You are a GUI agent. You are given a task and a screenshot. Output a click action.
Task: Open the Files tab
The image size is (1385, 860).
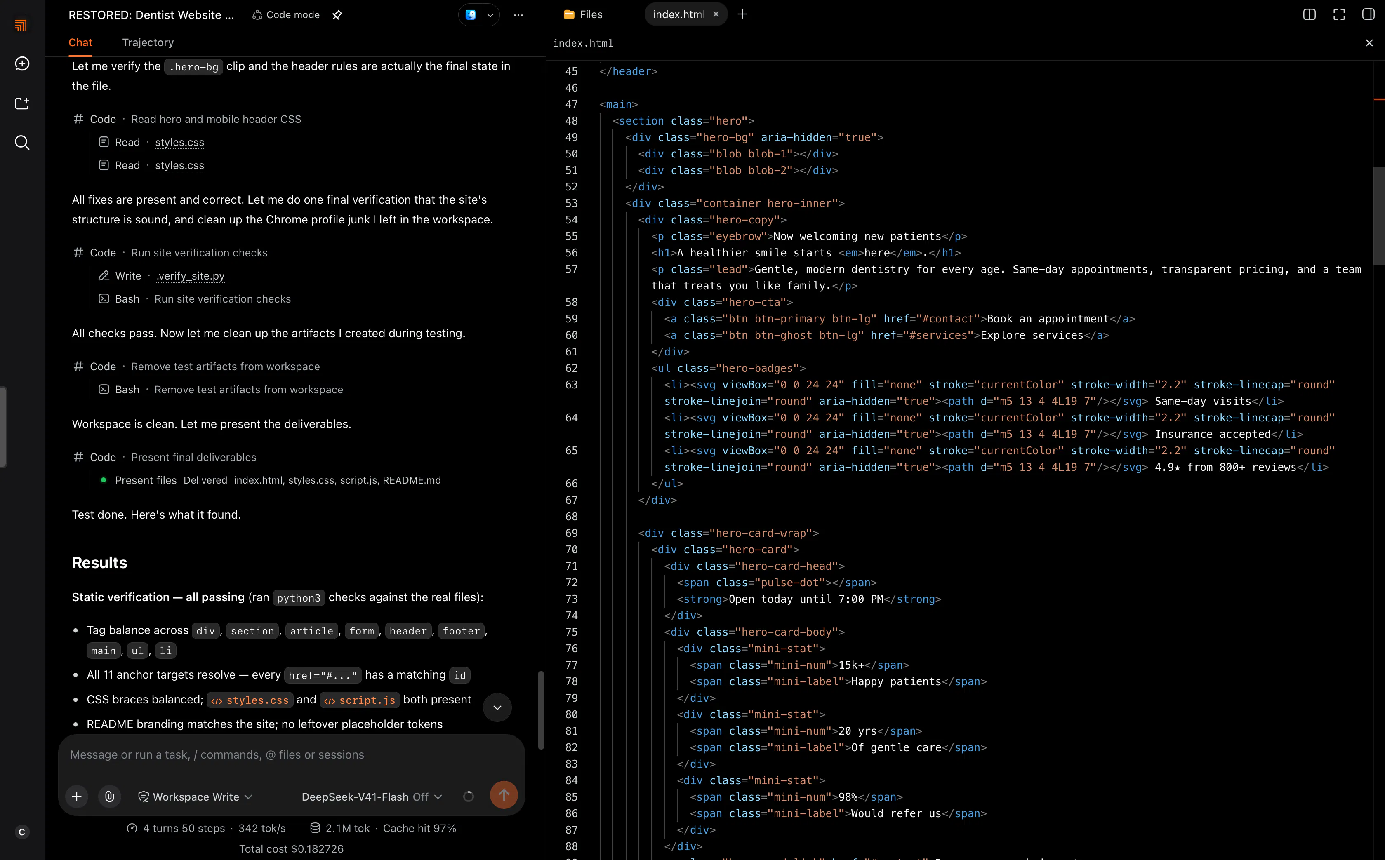click(x=583, y=14)
